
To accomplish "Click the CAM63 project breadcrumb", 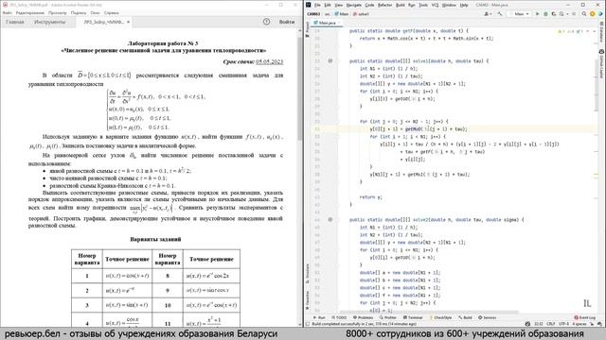I will pos(313,14).
